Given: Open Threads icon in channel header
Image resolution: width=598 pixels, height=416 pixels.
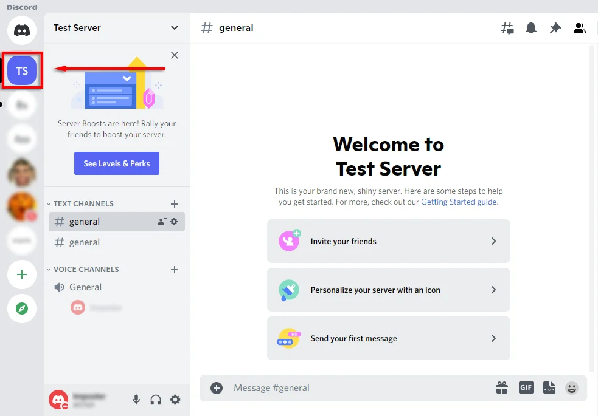Looking at the screenshot, I should (507, 28).
